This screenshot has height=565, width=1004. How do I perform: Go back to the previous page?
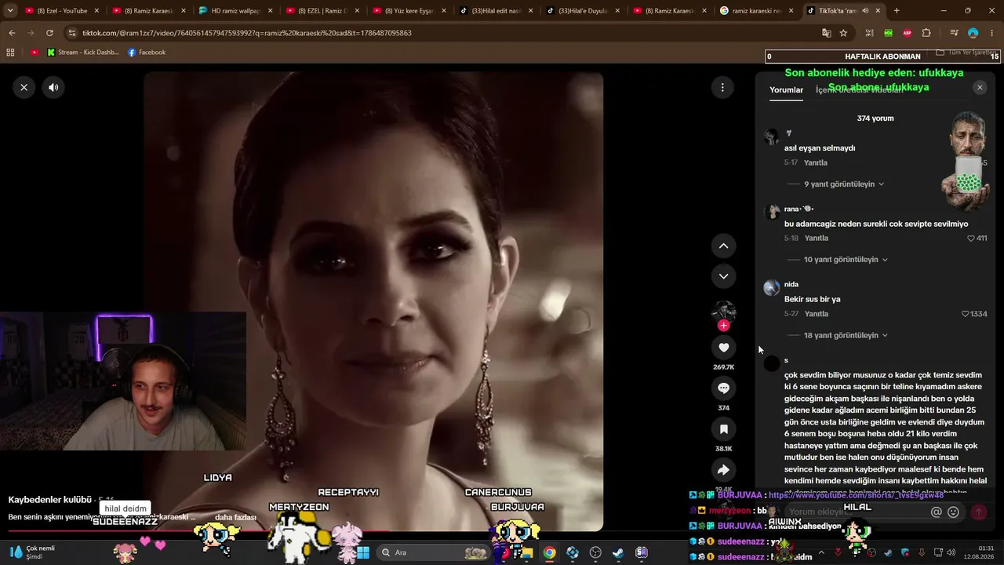[x=12, y=33]
